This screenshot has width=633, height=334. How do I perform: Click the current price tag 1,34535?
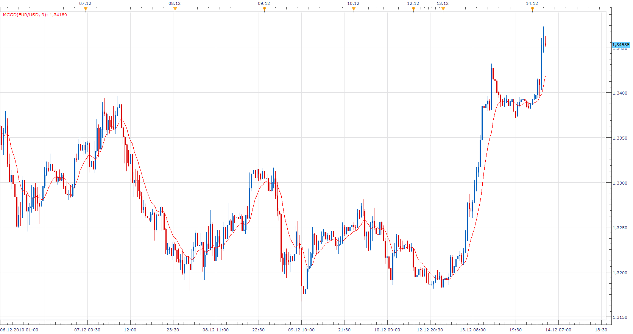pos(621,45)
